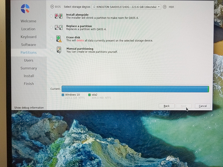The image size is (223, 167).
Task: Click the Q4OS logo in the sidebar
Action: (25, 9)
